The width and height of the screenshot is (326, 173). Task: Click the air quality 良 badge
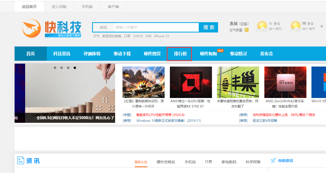click(x=246, y=30)
